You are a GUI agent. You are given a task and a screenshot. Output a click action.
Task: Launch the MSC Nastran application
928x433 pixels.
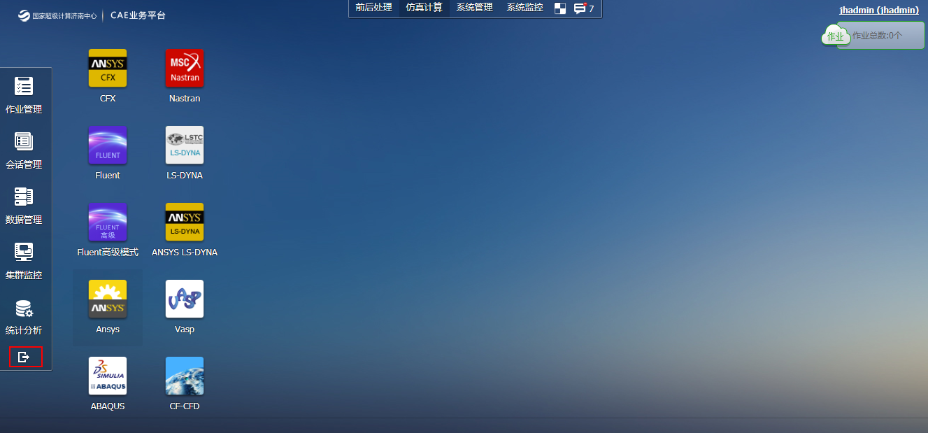click(185, 68)
